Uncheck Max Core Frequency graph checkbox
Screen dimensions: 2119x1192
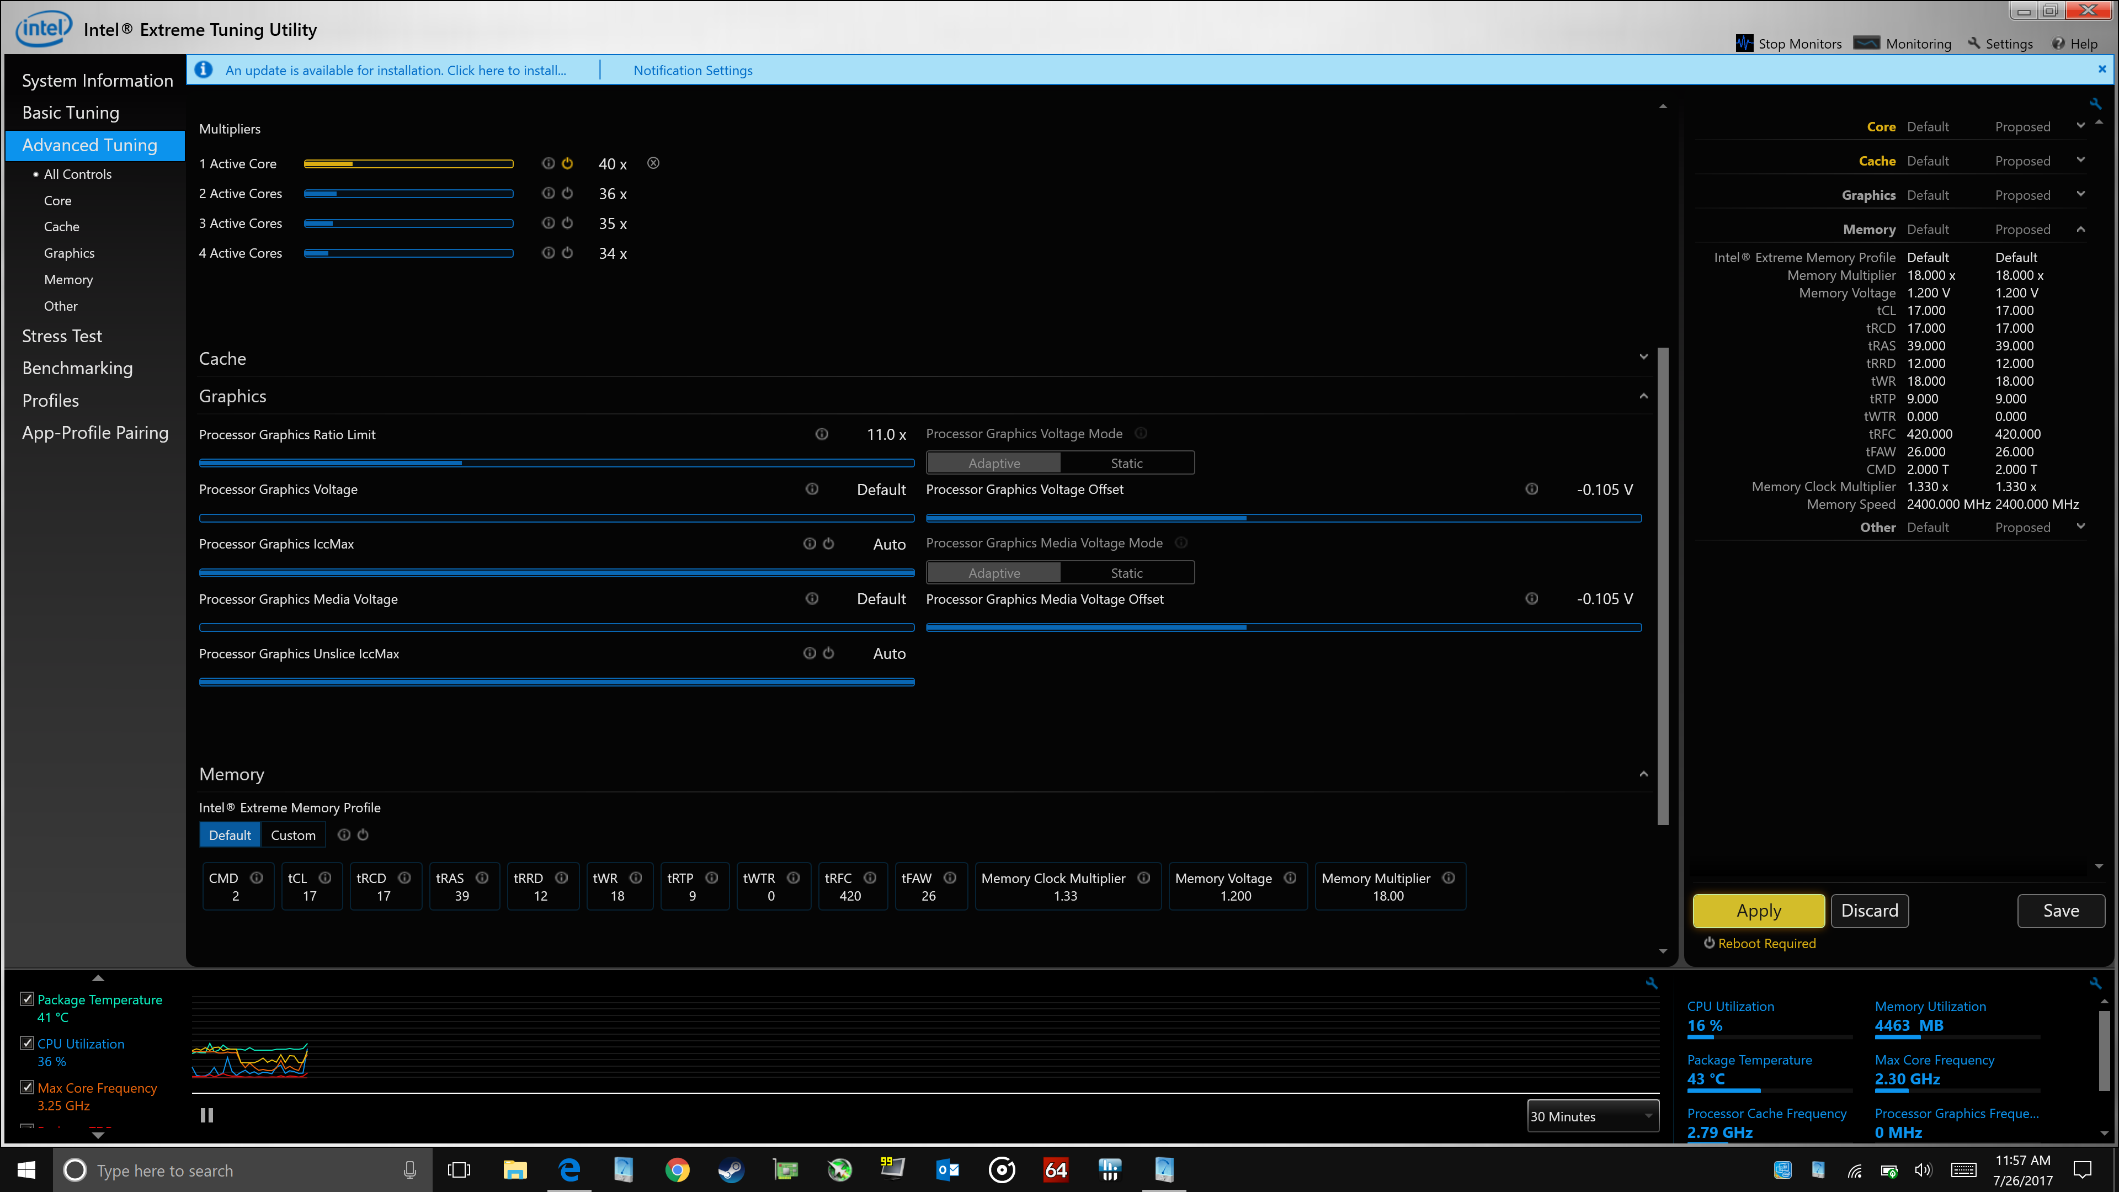tap(27, 1087)
